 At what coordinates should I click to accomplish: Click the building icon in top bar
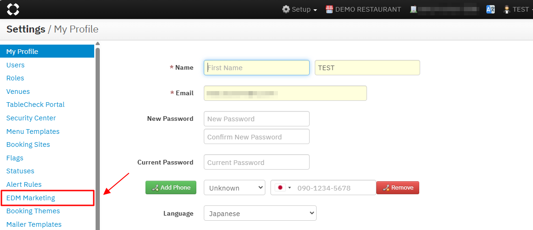coord(413,9)
